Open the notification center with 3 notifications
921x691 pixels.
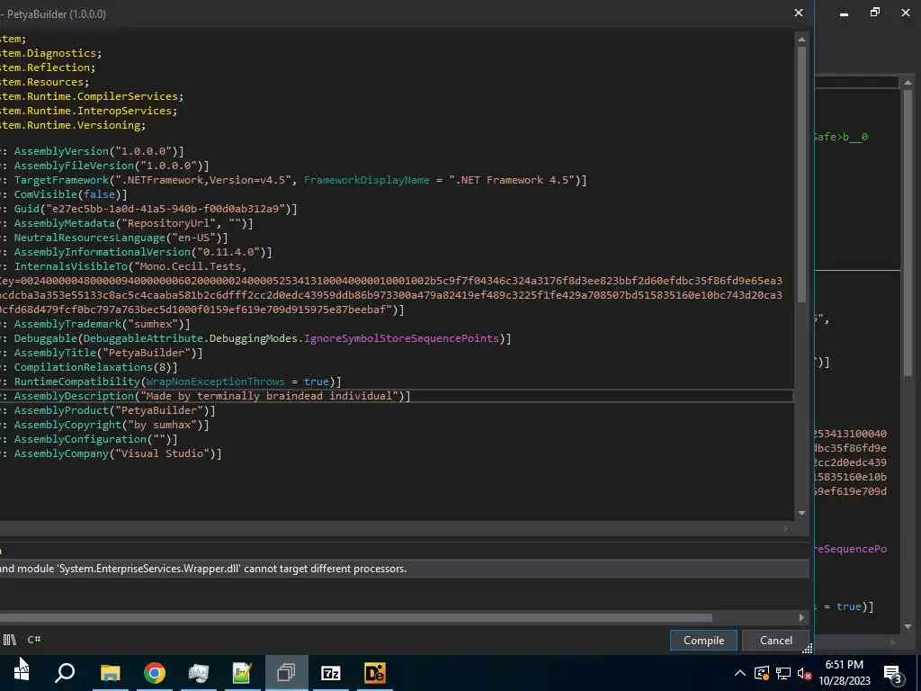point(893,673)
